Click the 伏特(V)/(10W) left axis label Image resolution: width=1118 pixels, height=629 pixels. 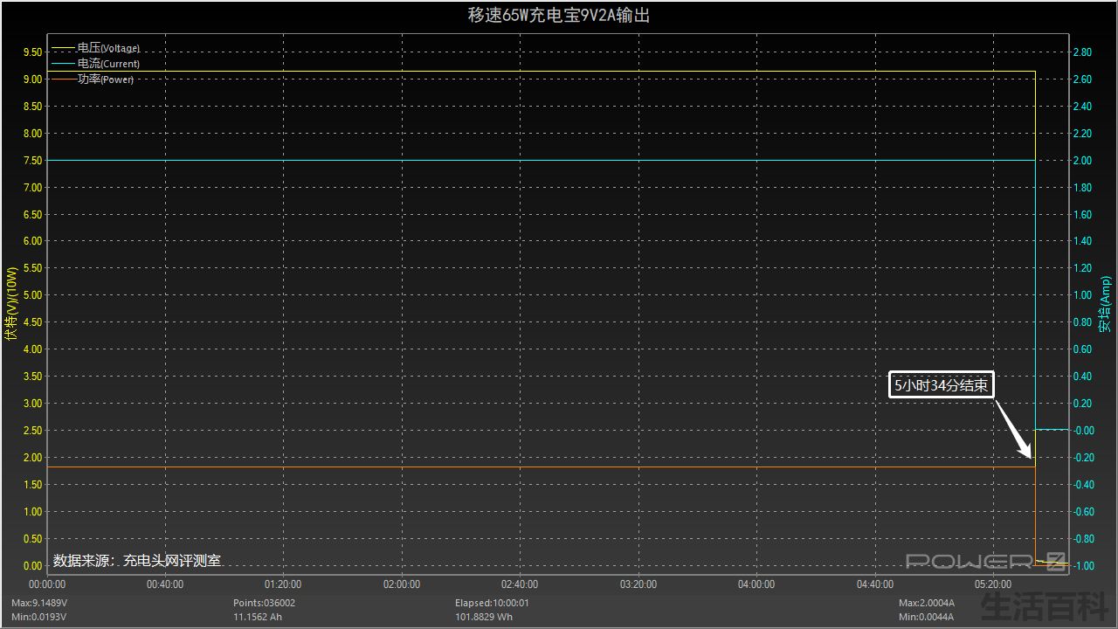(x=11, y=304)
